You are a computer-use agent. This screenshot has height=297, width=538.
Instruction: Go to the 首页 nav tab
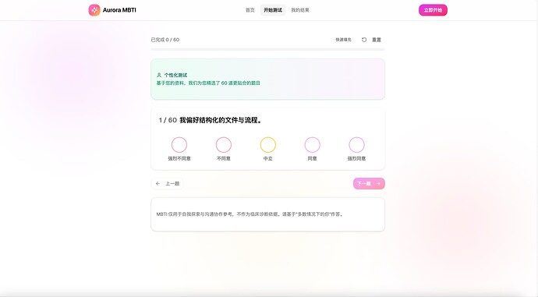click(x=250, y=10)
